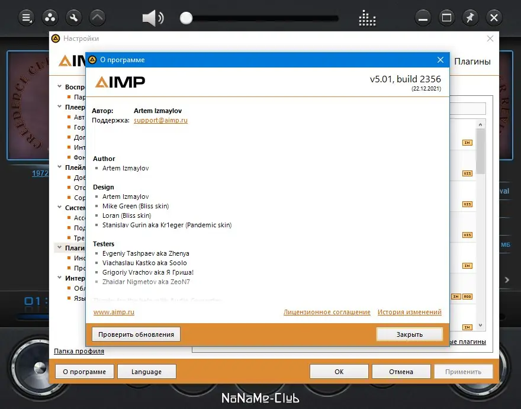Screen dimensions: 521x409
Task: Maximize the AIMP player window
Action: (x=446, y=18)
